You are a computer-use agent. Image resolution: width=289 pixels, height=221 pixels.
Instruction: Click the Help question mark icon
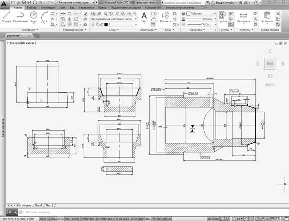click(x=256, y=3)
